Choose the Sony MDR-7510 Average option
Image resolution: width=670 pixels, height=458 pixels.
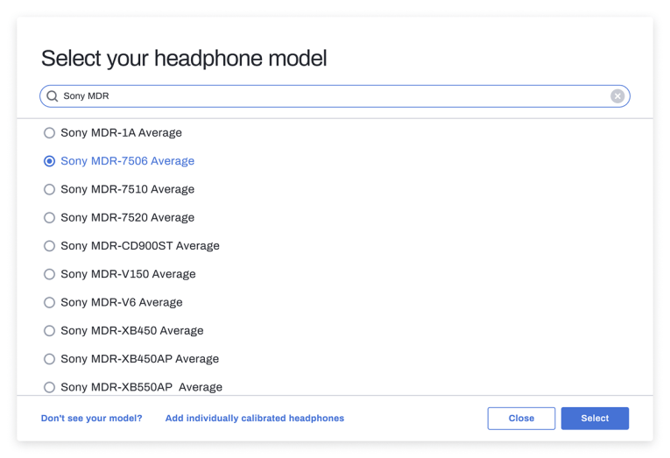pos(50,189)
